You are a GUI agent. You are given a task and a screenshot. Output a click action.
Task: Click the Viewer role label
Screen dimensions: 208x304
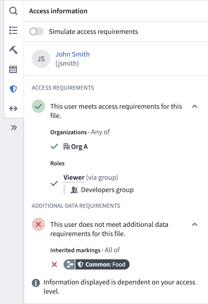pyautogui.click(x=74, y=178)
